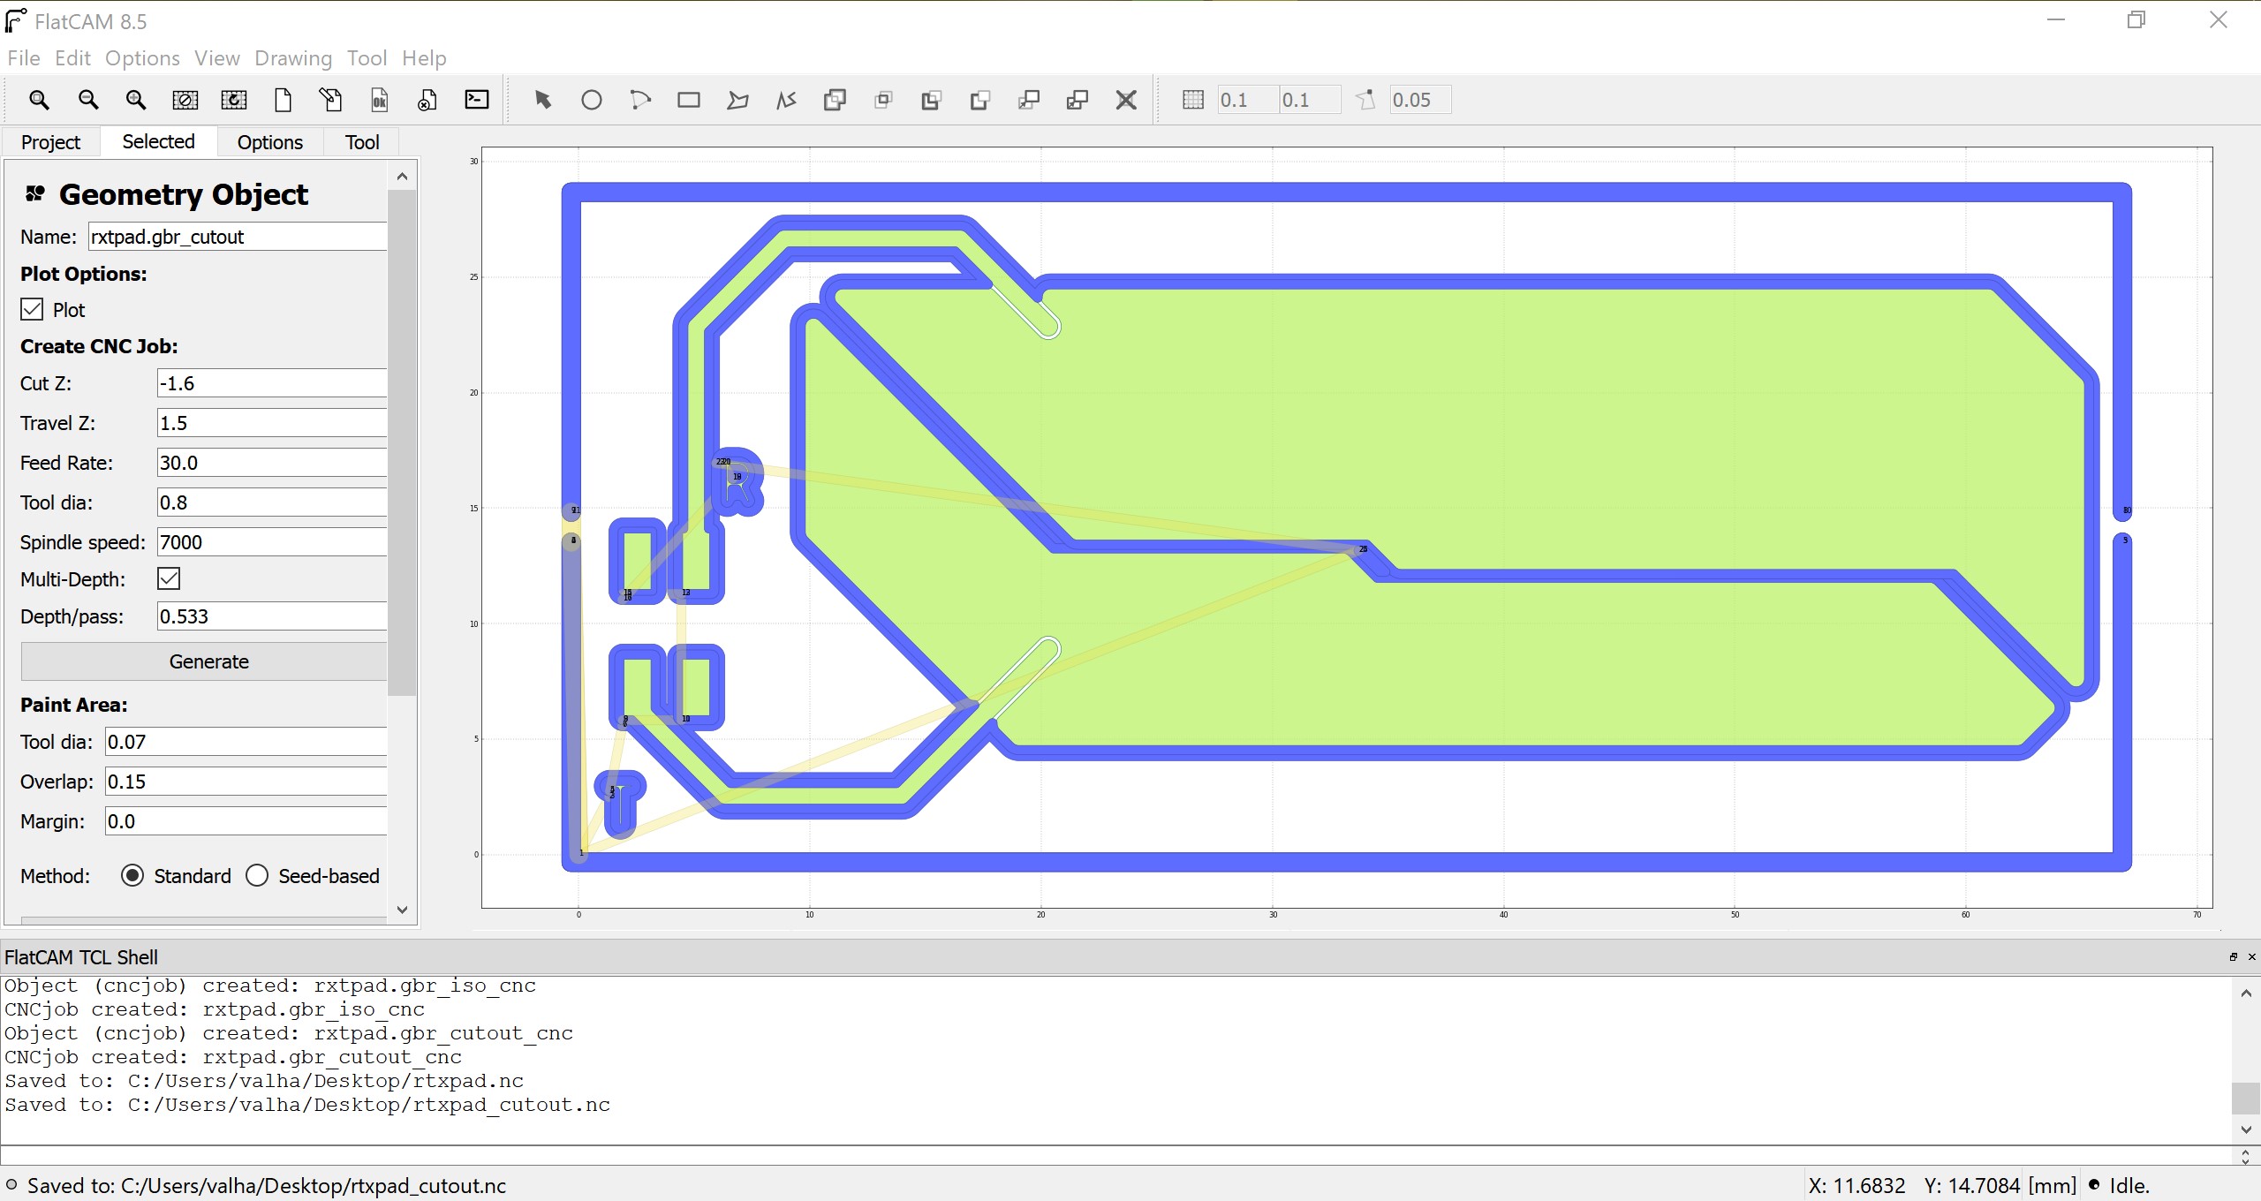Image resolution: width=2261 pixels, height=1201 pixels.
Task: Toggle the snap-to-grid icon
Action: [x=1192, y=100]
